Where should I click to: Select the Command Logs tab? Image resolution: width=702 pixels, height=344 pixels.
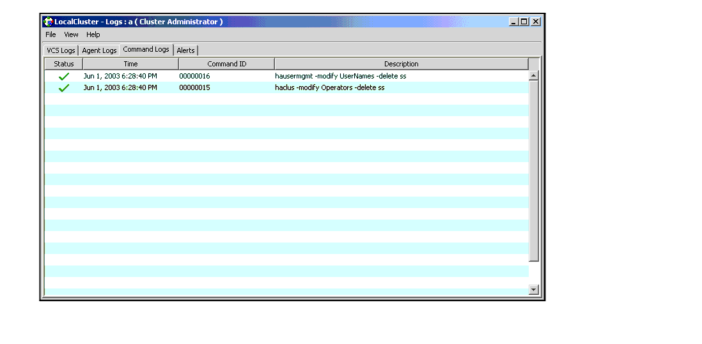146,49
